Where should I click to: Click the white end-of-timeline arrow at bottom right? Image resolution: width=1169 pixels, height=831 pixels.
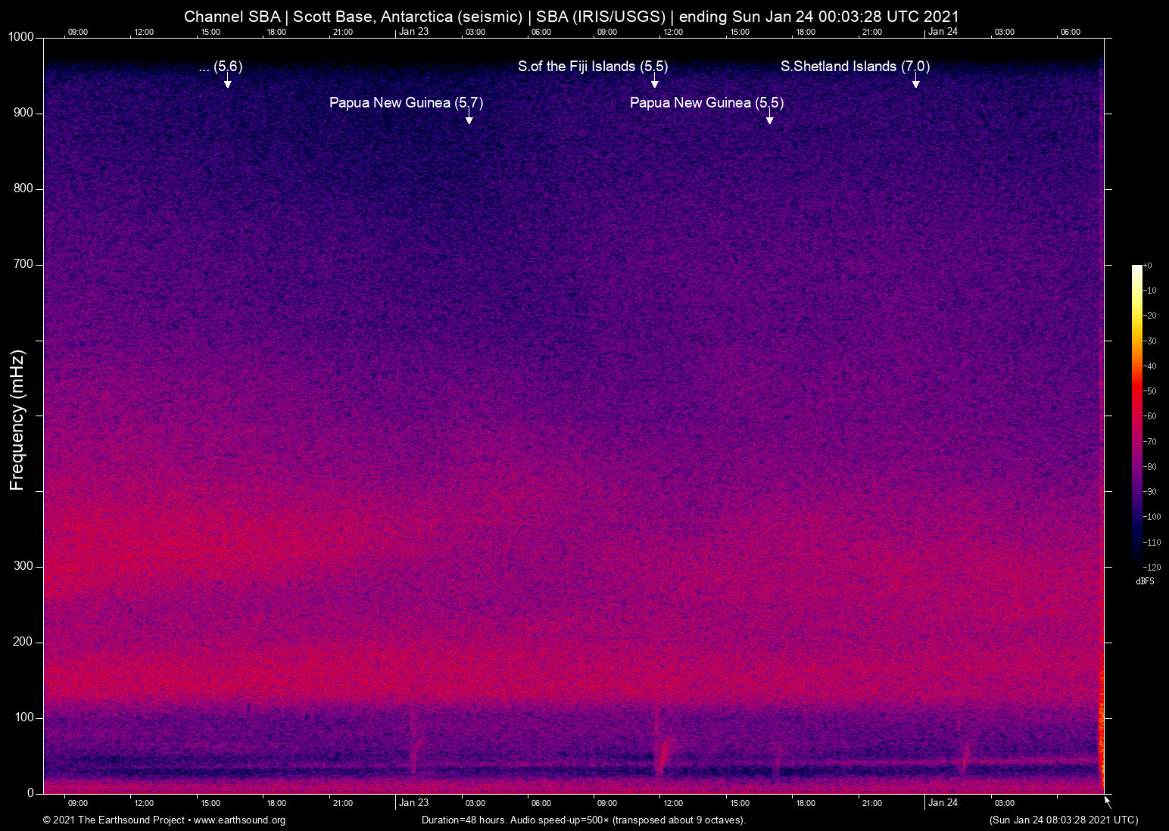click(x=1108, y=801)
